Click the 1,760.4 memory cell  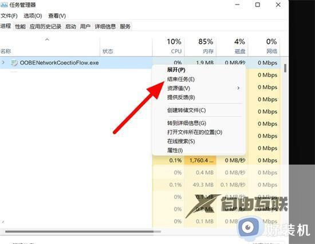201,161
